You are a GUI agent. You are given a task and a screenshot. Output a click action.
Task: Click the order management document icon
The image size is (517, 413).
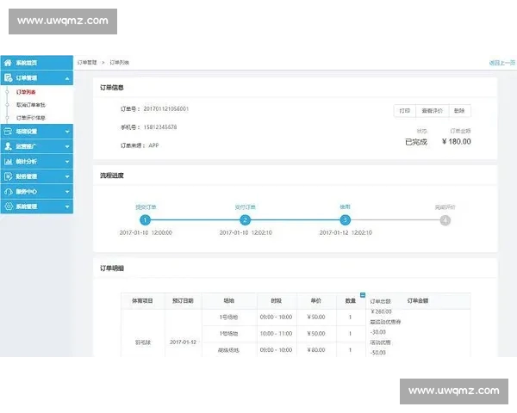click(9, 78)
